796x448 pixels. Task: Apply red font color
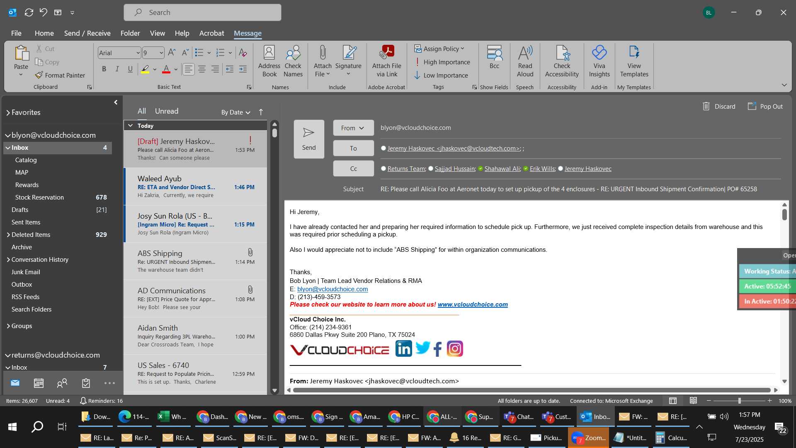166,69
